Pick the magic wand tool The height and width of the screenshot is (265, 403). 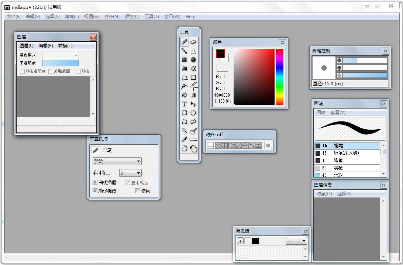pyautogui.click(x=184, y=131)
